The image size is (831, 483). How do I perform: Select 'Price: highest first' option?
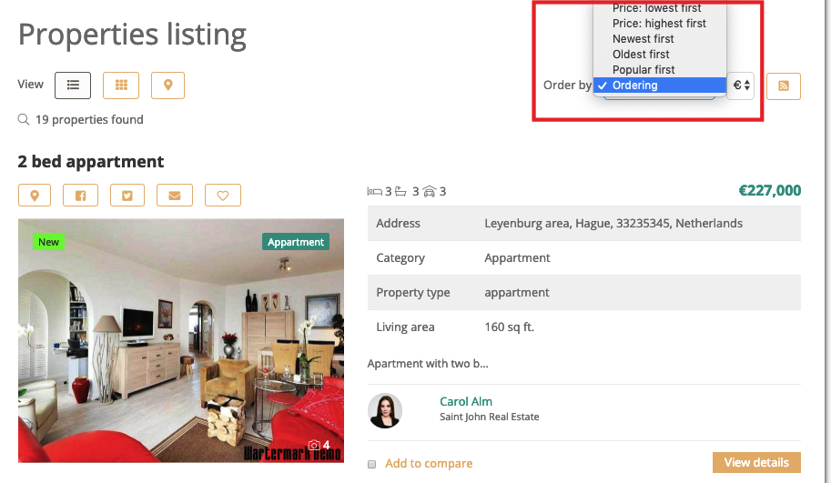(x=659, y=24)
